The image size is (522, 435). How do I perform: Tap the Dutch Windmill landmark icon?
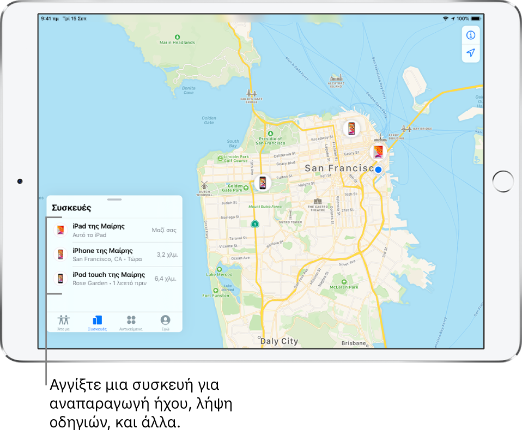coord(204,185)
